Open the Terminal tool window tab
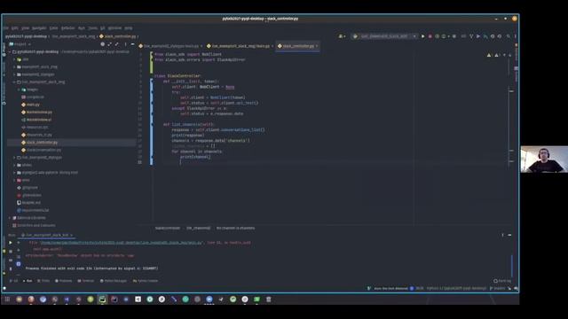This screenshot has width=568, height=319. (86, 281)
